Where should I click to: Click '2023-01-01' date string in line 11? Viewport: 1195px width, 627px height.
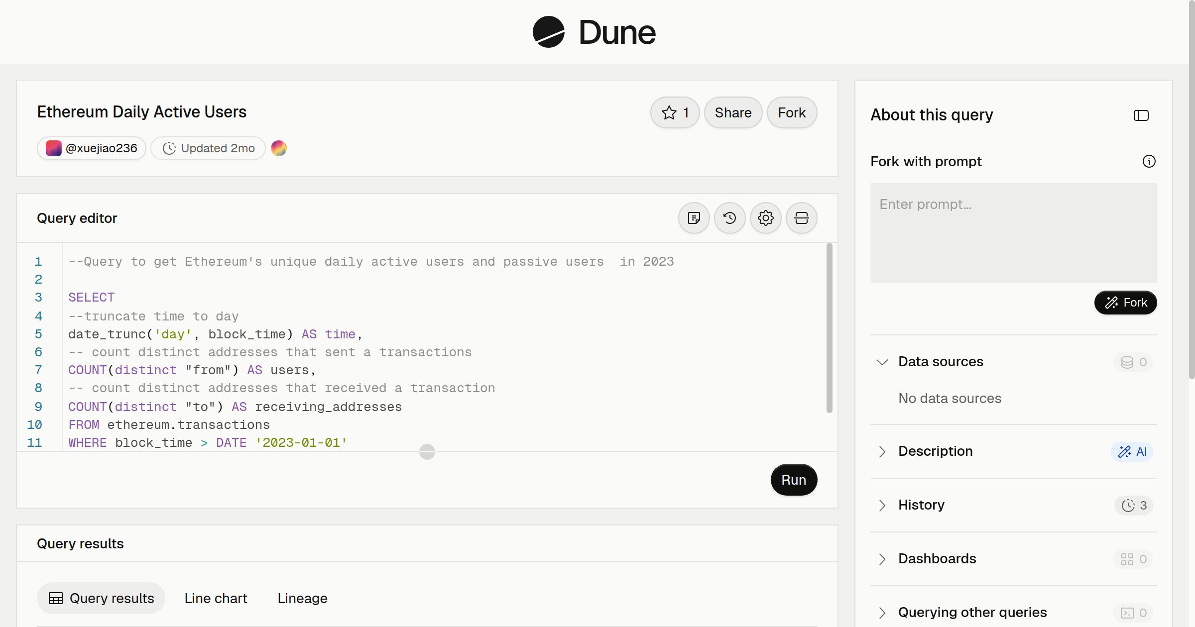tap(301, 442)
